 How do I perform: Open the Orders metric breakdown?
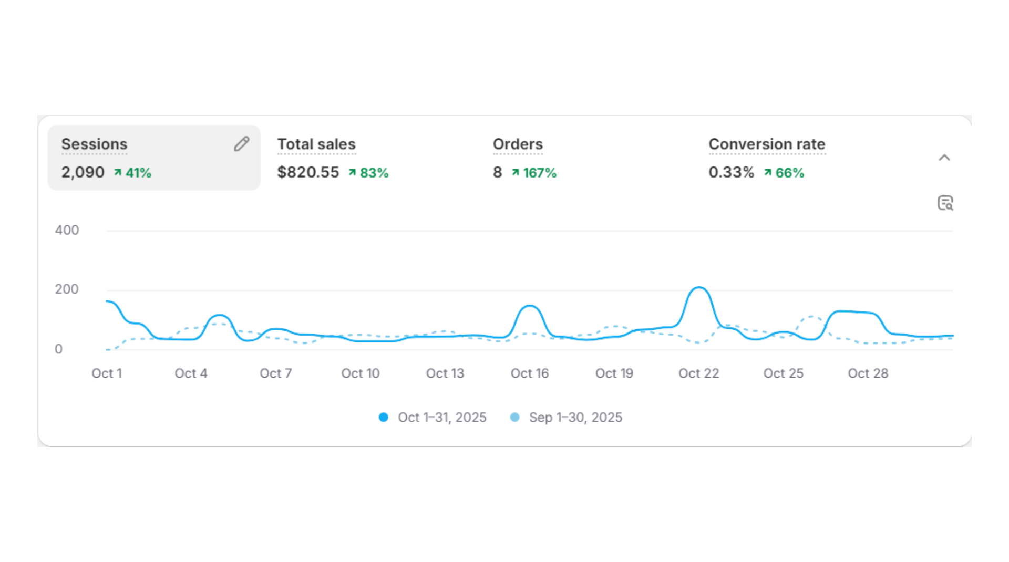point(518,144)
